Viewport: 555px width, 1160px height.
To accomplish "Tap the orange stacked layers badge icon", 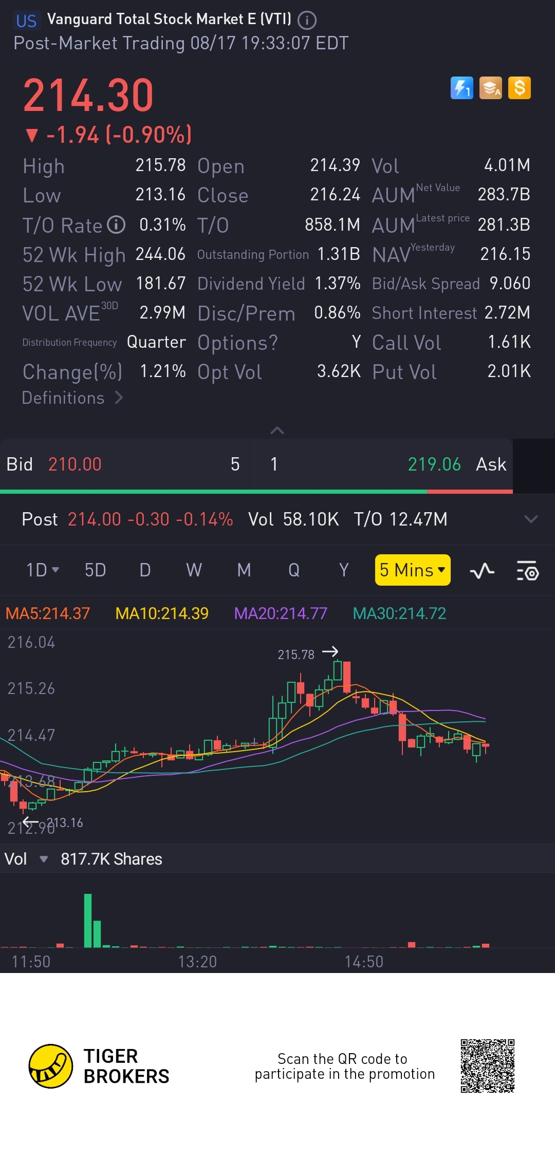I will point(491,88).
